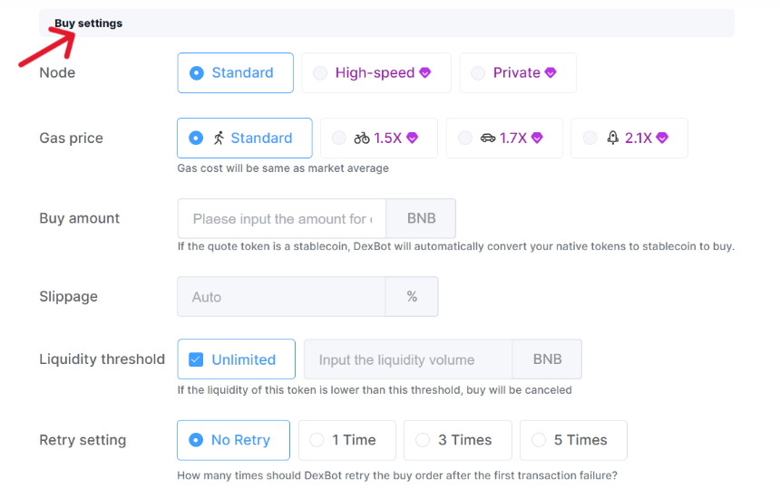Click the 'buy will be canceled' hint text
The width and height of the screenshot is (780, 488).
point(375,390)
